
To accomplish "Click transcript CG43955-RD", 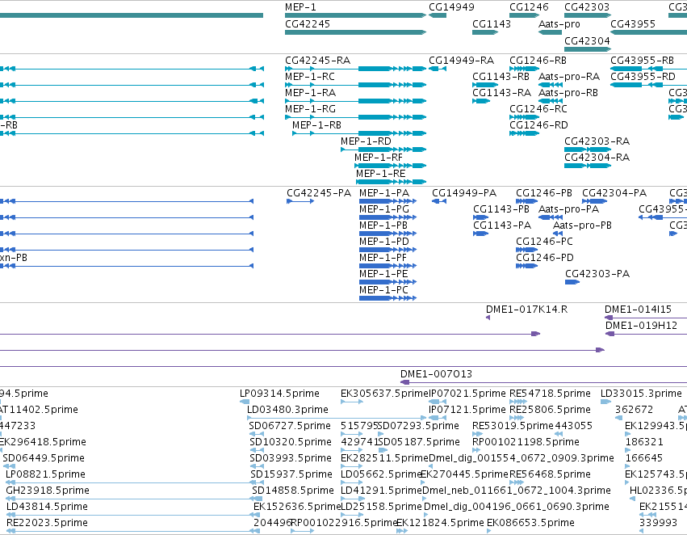I will 648,85.
